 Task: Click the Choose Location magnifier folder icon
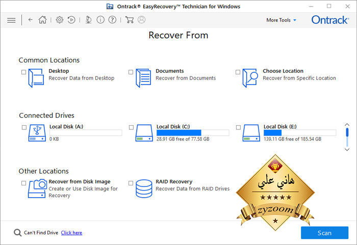[250, 78]
